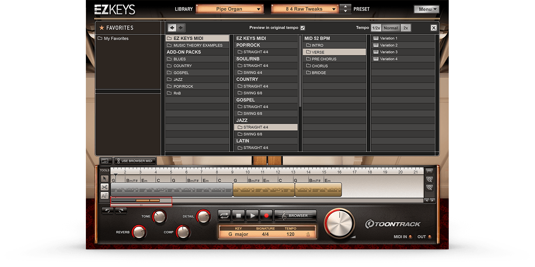Viewport: 535px width, 267px height.
Task: Select the Intro folder
Action: (334, 45)
